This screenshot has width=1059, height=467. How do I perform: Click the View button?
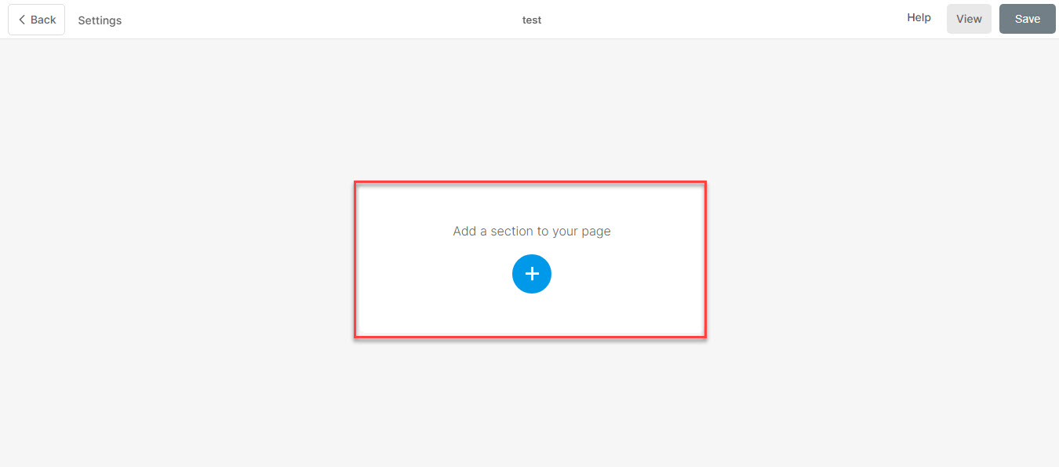click(x=969, y=19)
